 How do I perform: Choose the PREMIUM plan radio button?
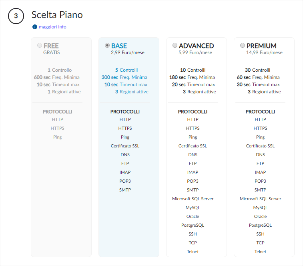pyautogui.click(x=243, y=46)
